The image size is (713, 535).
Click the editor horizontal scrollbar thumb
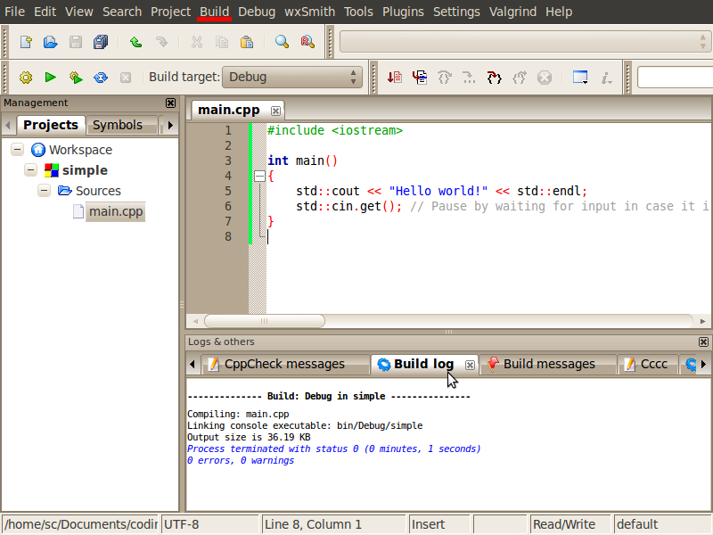point(264,321)
